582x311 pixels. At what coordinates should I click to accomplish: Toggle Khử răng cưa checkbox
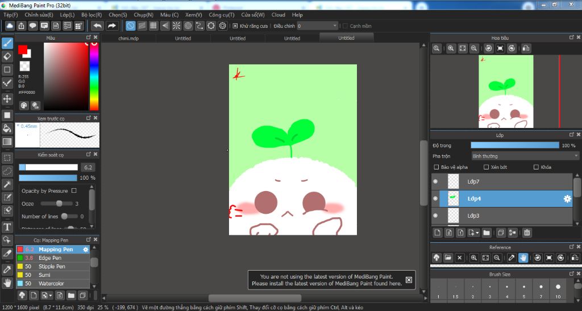pos(235,26)
